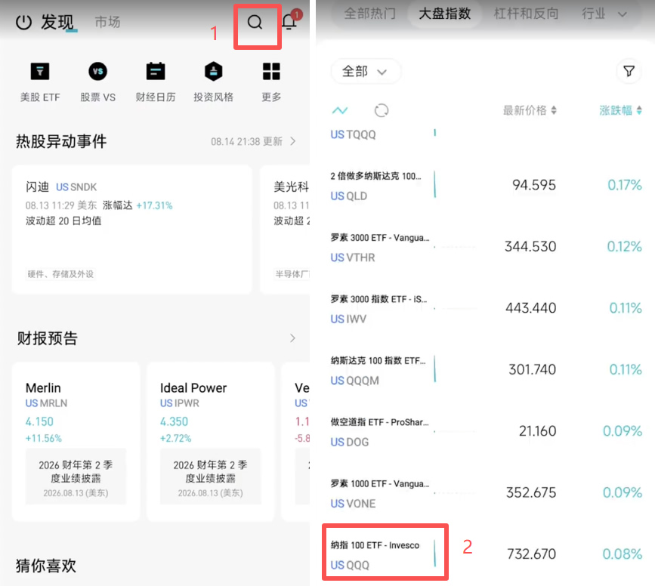Open the filter funnel icon
Viewport: 655px width, 586px height.
629,72
